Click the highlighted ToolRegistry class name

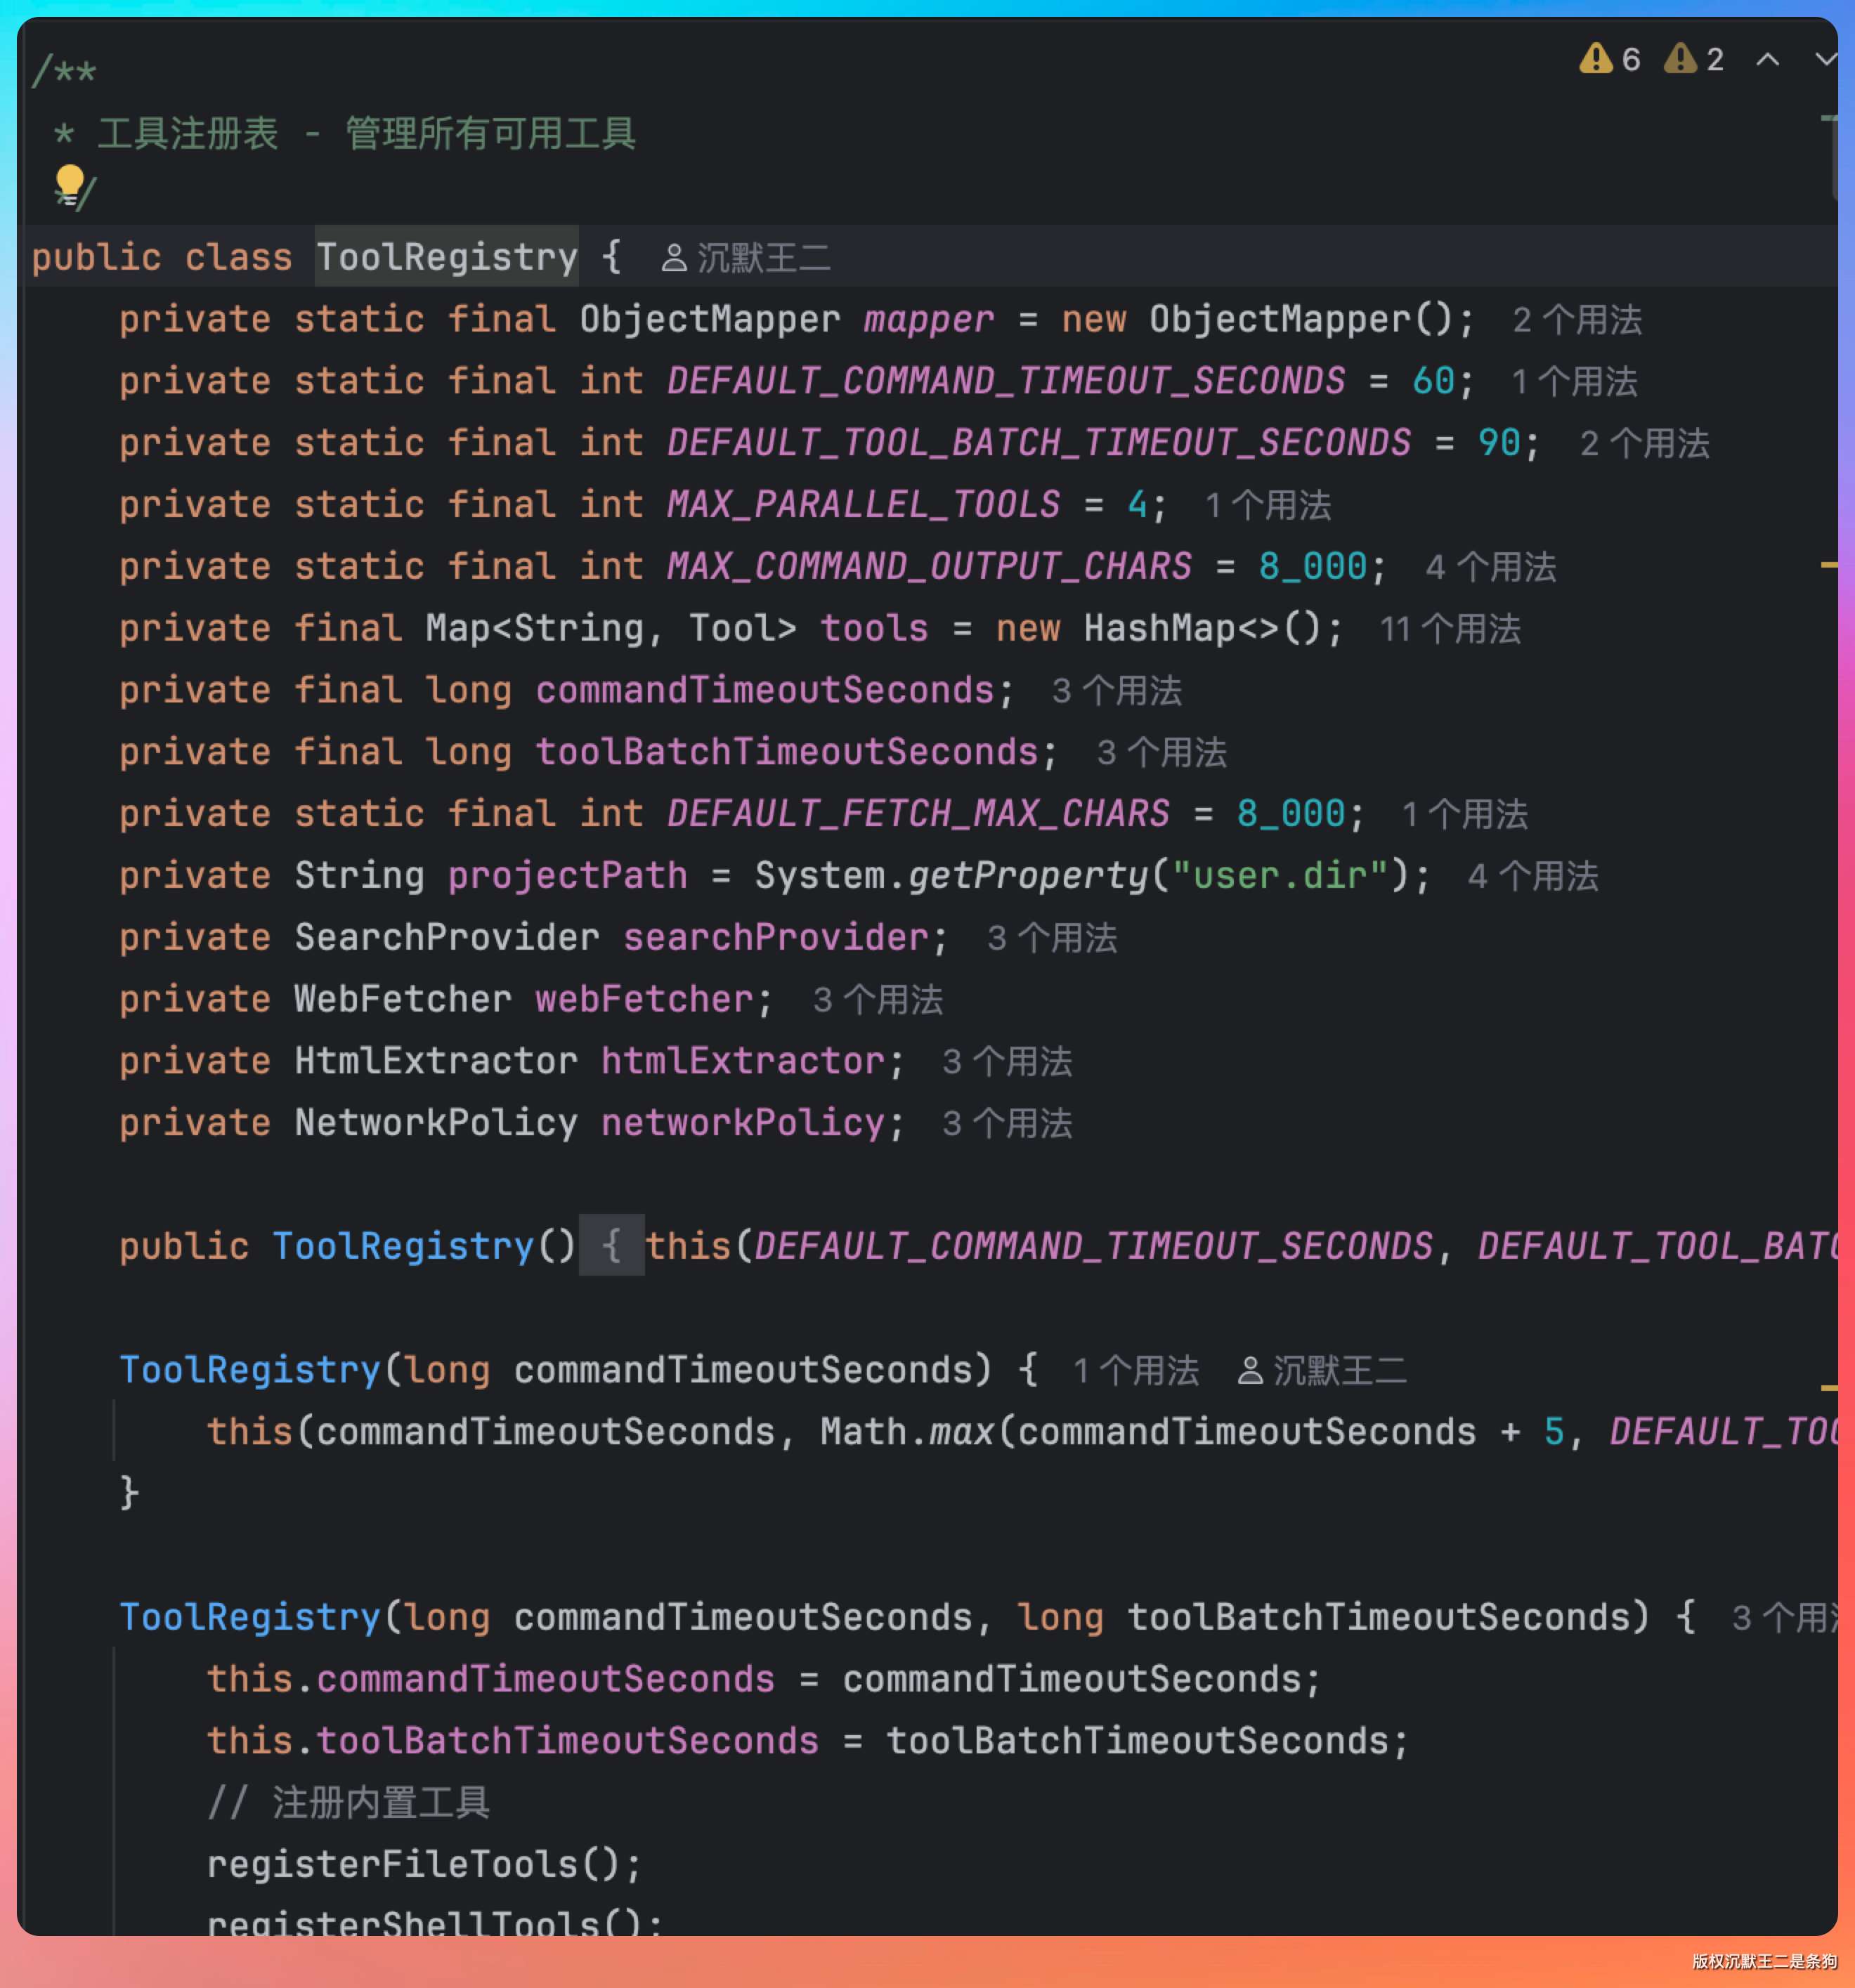pyautogui.click(x=446, y=257)
